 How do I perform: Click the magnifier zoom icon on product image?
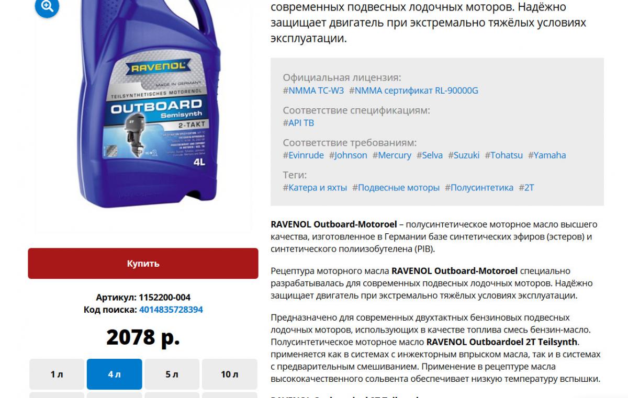(47, 6)
